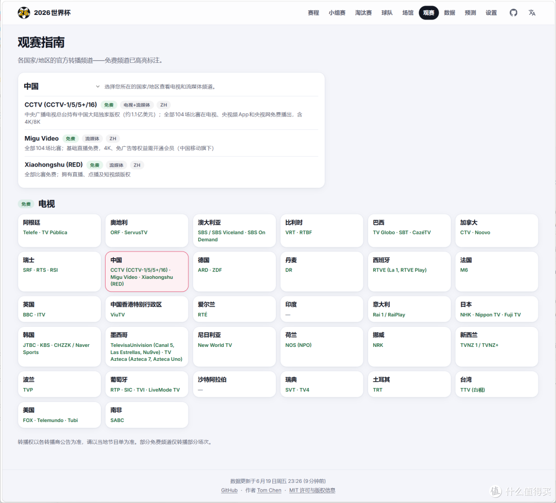Screen dimensions: 556x503
Task: Select the 瑞典 broadcaster card
Action: point(322,384)
